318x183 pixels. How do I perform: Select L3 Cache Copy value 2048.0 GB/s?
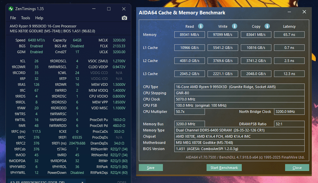pyautogui.click(x=256, y=73)
